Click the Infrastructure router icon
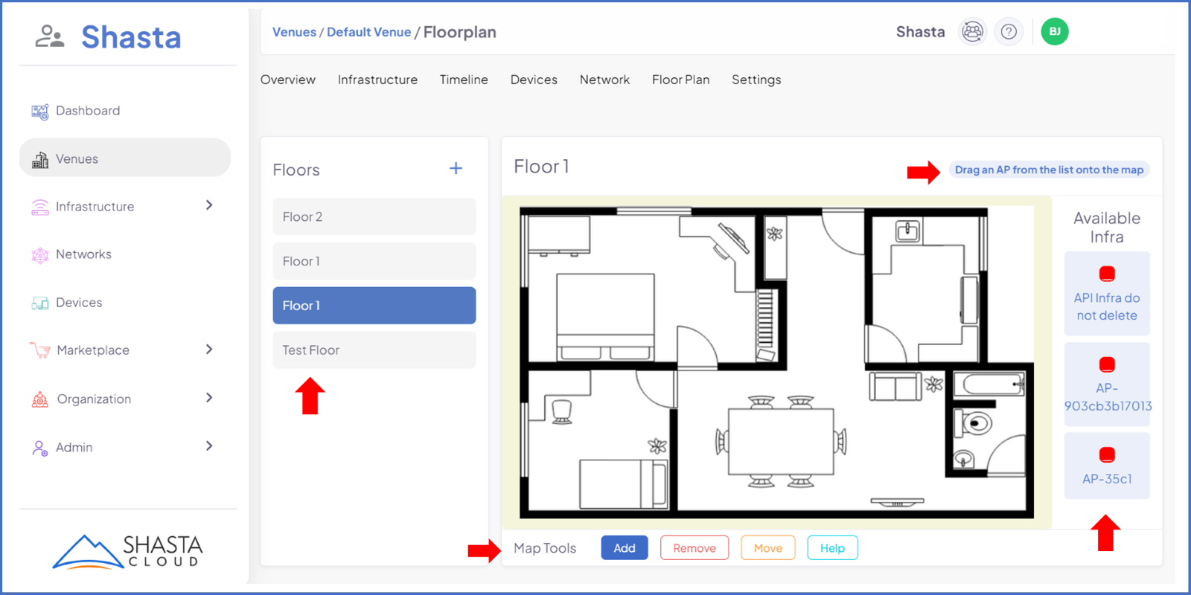 coord(40,207)
